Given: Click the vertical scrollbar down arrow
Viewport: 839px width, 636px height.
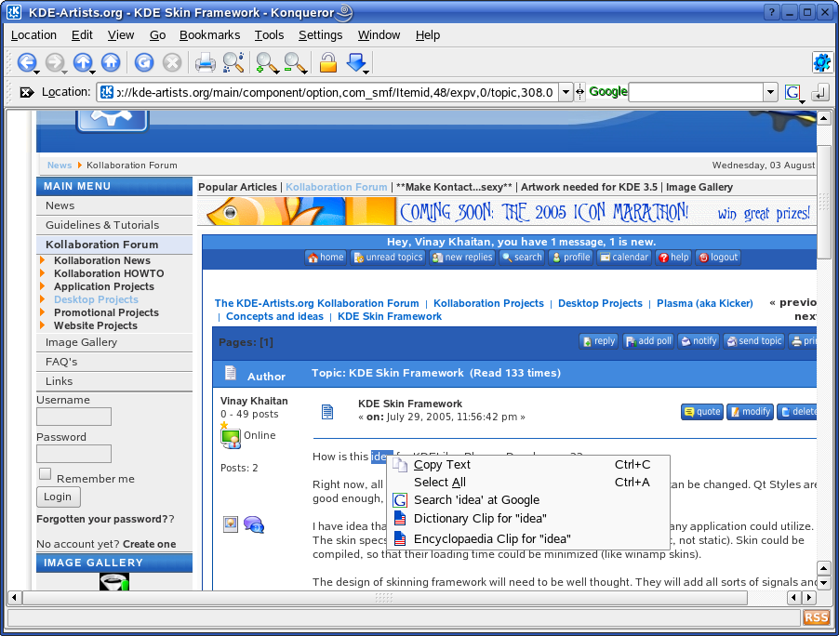Looking at the screenshot, I should 824,583.
